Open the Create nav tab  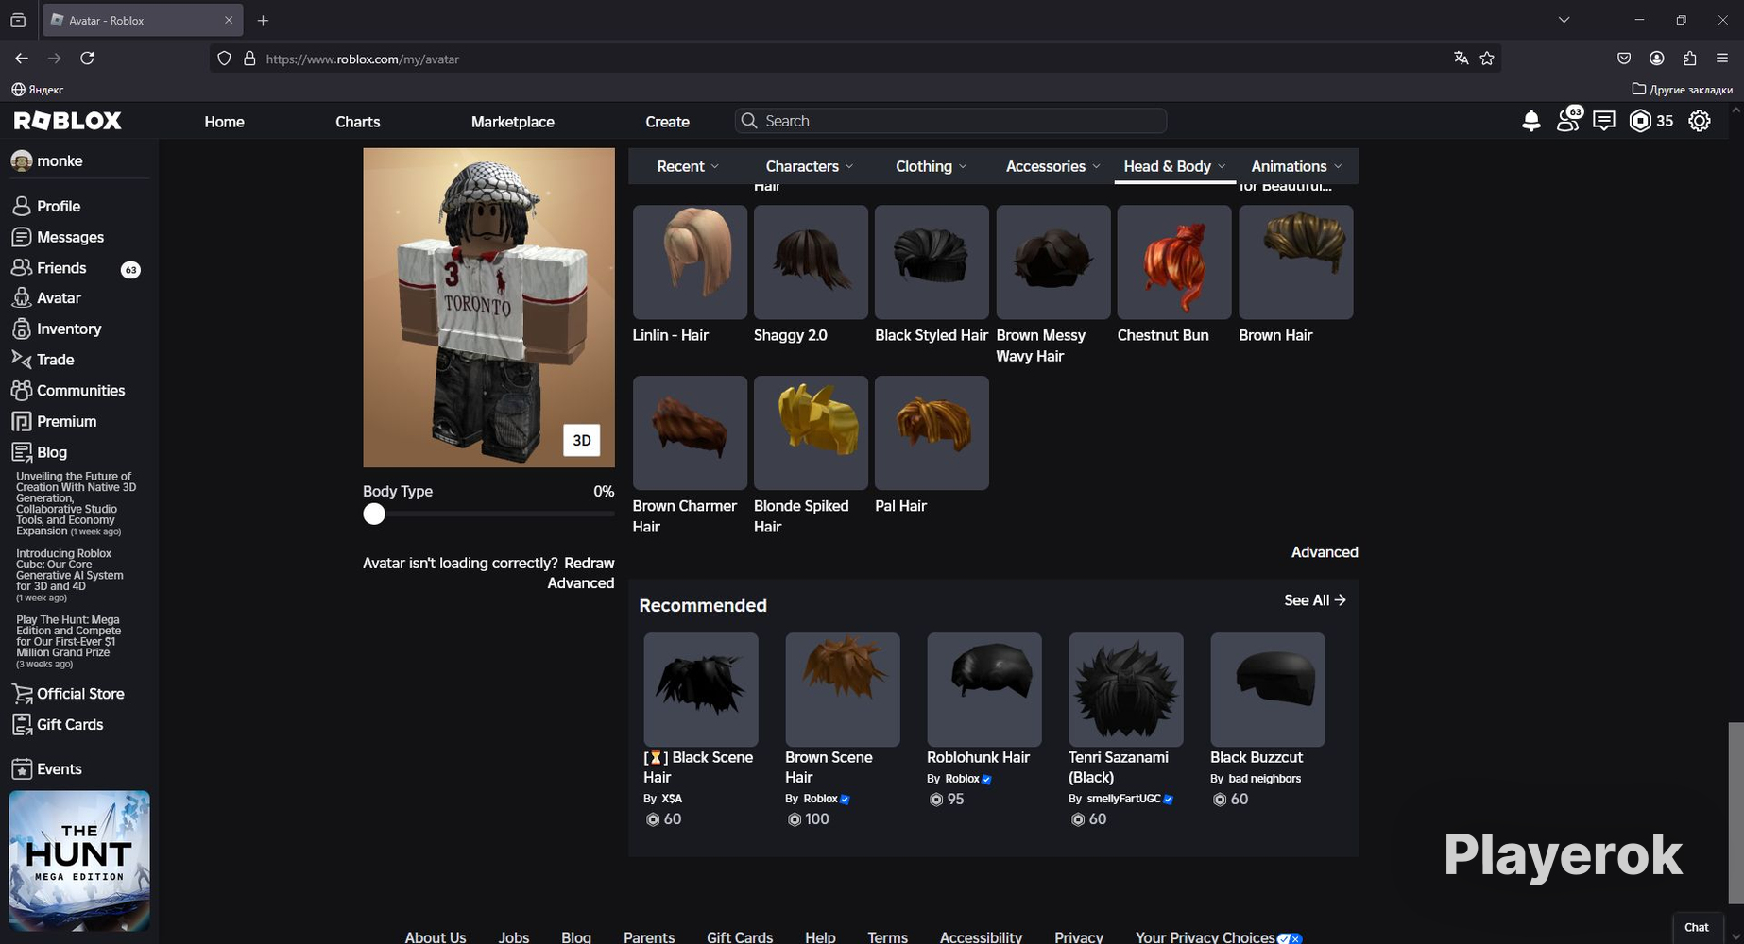667,122
